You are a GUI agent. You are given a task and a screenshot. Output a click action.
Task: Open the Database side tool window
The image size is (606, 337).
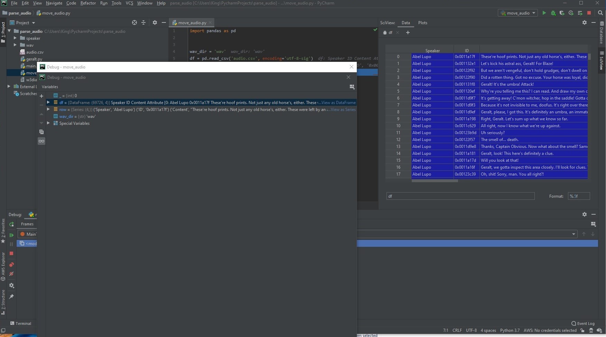click(602, 33)
